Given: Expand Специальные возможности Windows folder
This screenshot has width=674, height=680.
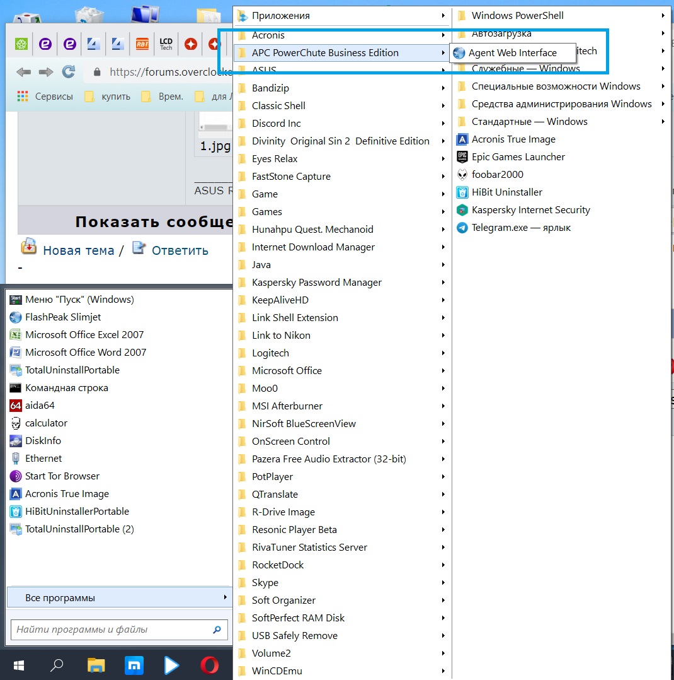Looking at the screenshot, I should pos(561,86).
